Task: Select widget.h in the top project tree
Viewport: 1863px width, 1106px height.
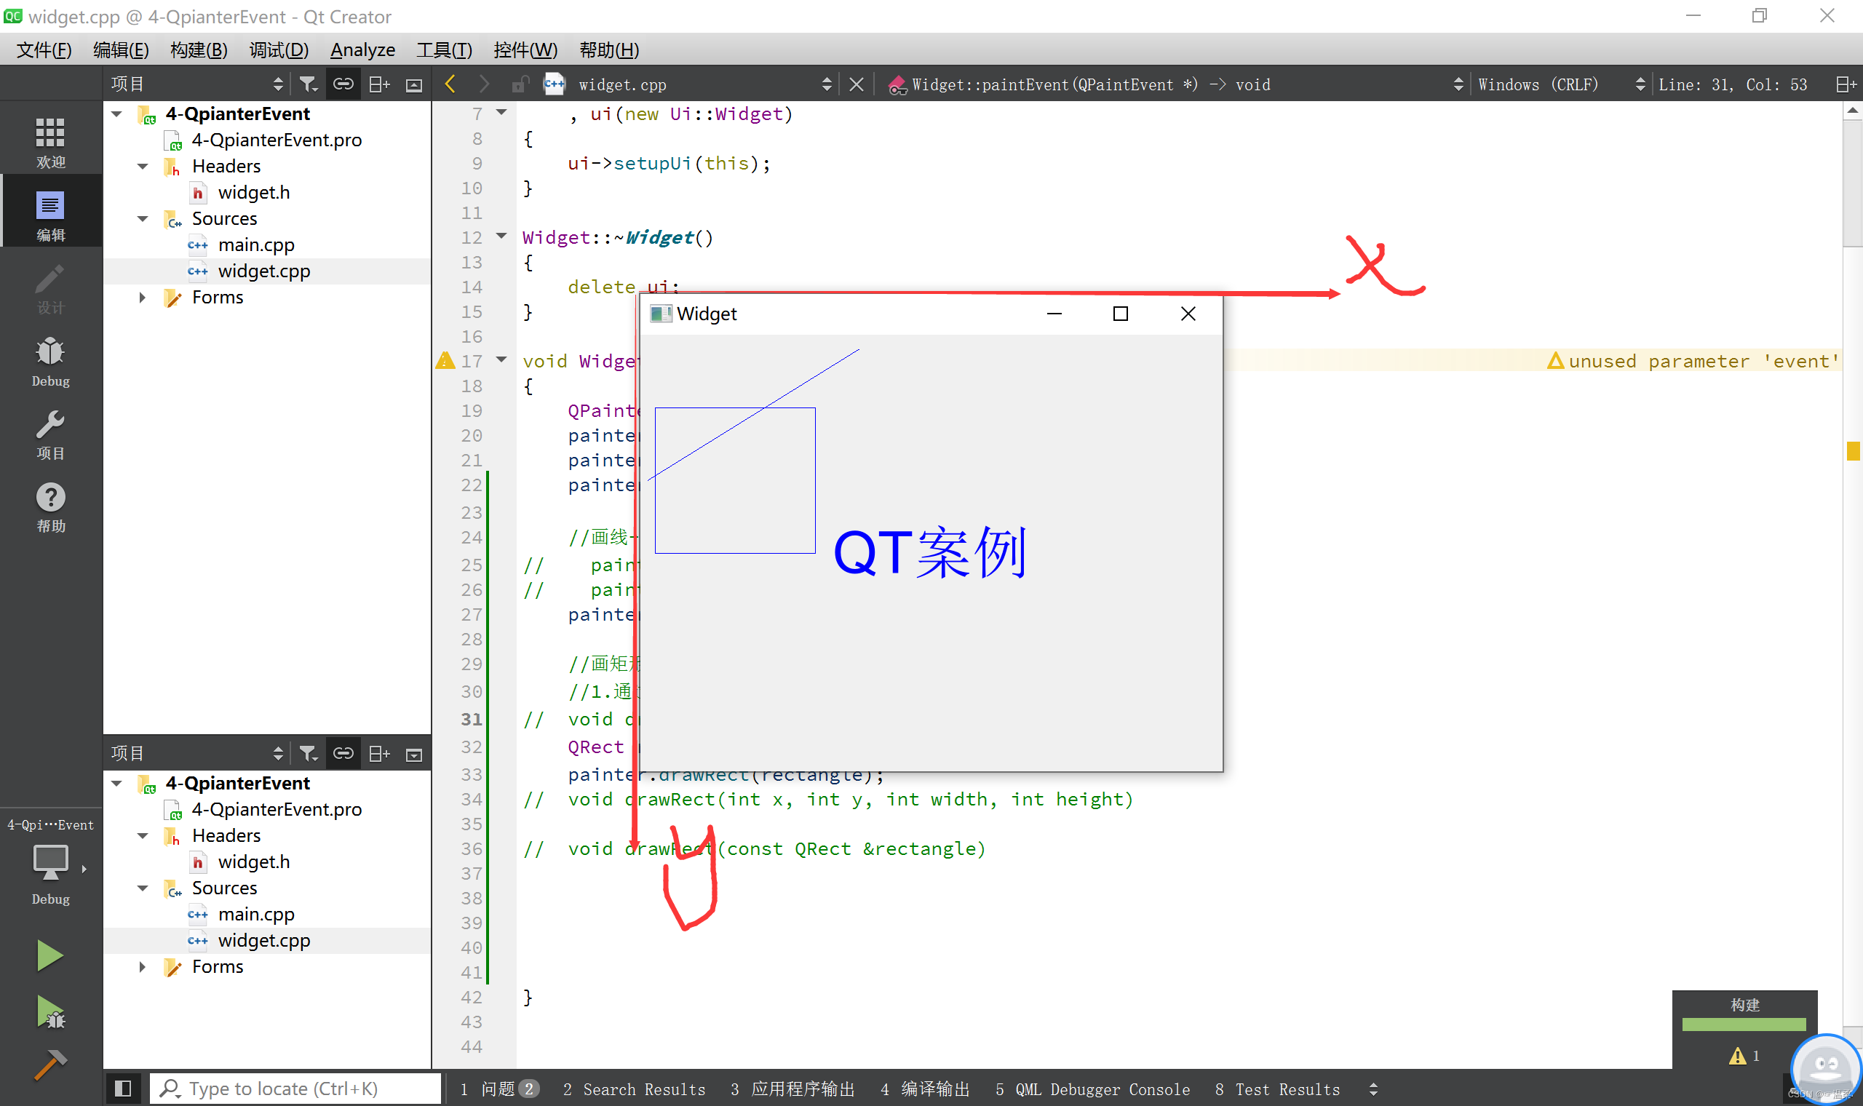Action: (253, 192)
